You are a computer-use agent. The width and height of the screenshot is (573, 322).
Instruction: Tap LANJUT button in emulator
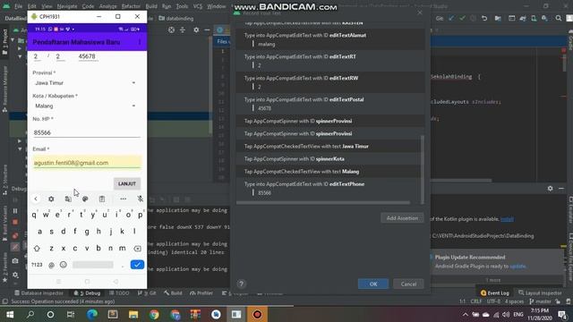pos(127,183)
